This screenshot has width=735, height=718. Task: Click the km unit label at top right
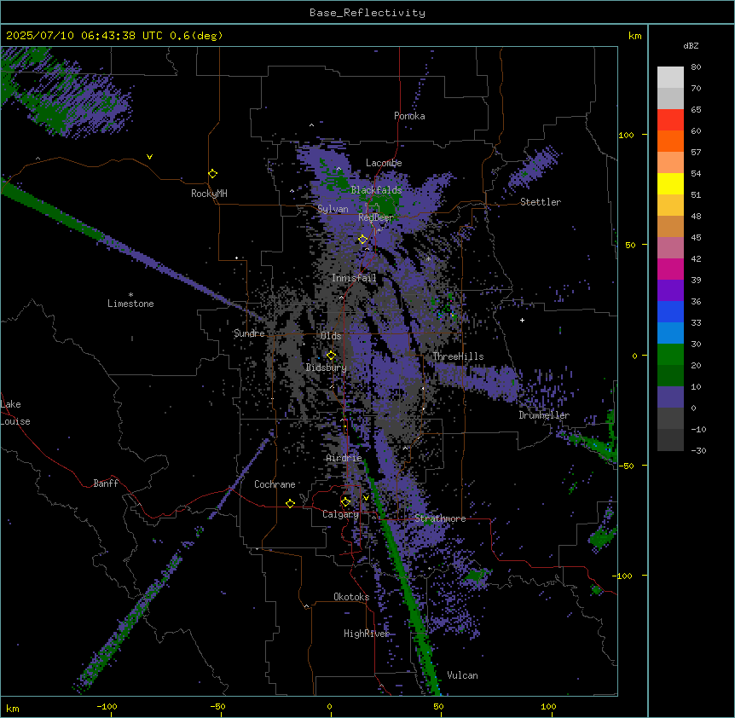[635, 36]
